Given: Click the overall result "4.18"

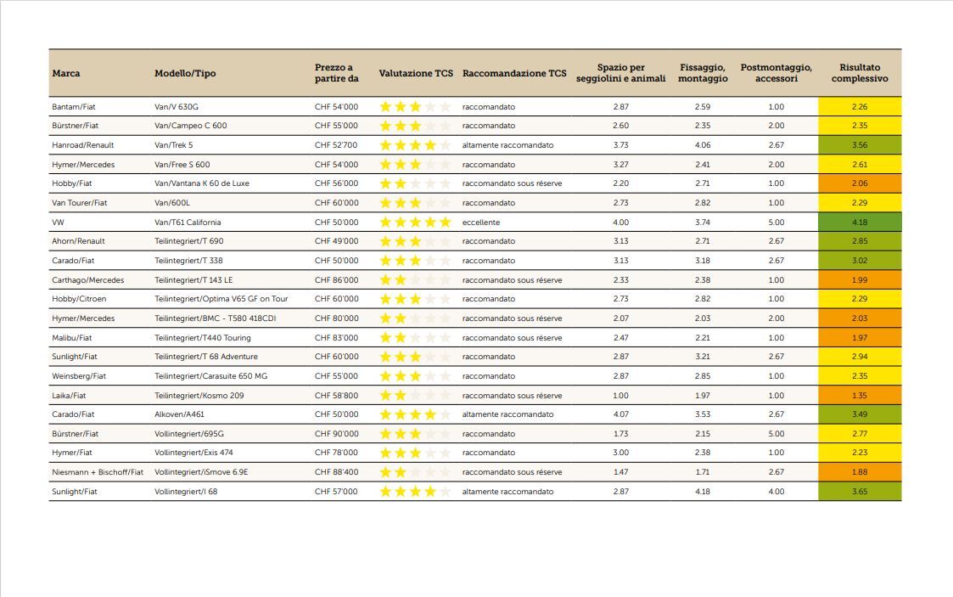Looking at the screenshot, I should (x=860, y=222).
